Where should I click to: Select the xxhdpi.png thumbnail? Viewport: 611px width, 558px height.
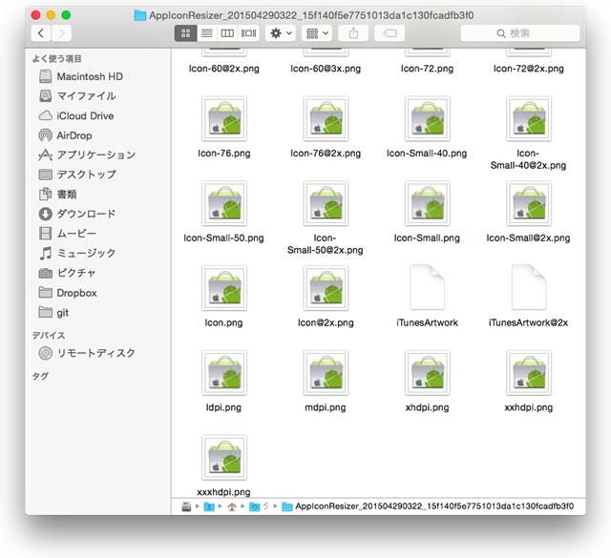click(x=529, y=373)
